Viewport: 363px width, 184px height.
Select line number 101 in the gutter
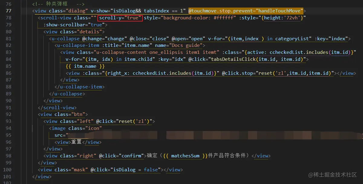[7, 177]
